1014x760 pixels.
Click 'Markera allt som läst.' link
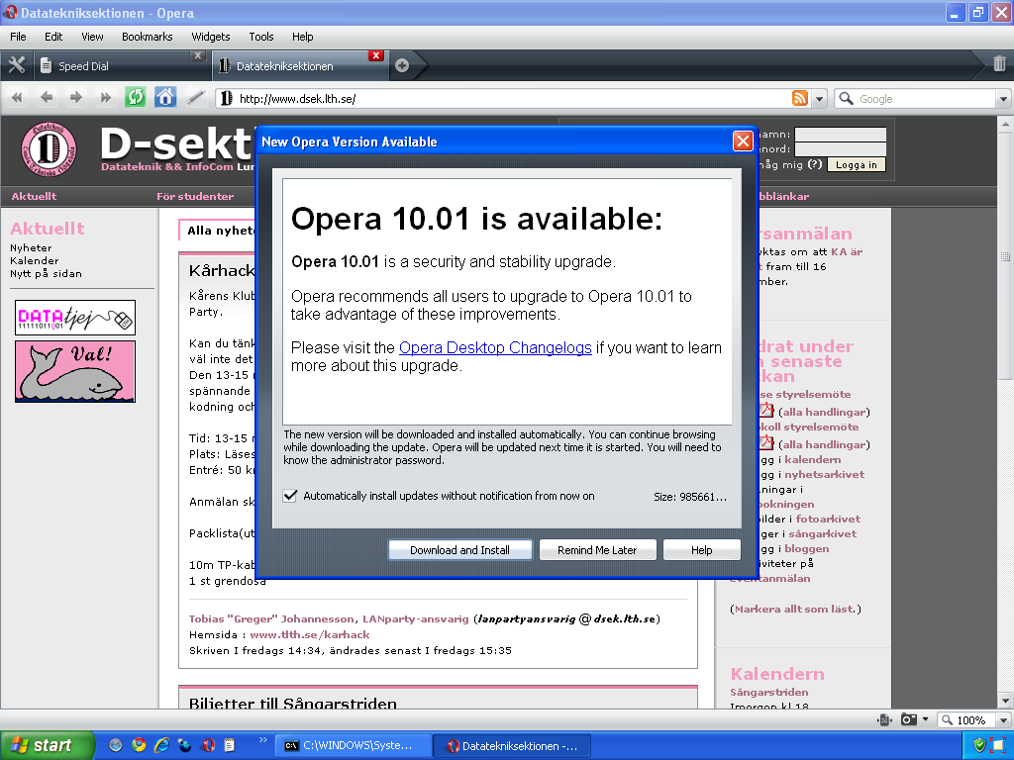pos(795,609)
